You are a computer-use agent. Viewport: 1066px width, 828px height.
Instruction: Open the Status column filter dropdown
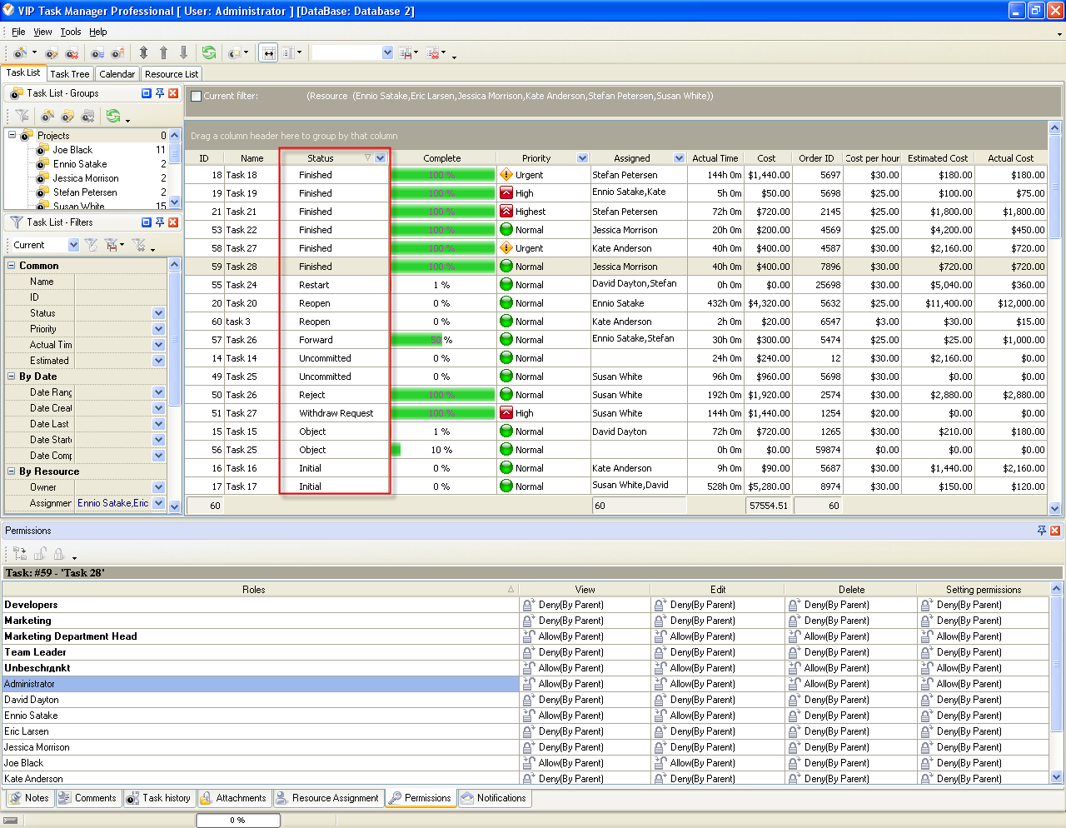coord(381,158)
